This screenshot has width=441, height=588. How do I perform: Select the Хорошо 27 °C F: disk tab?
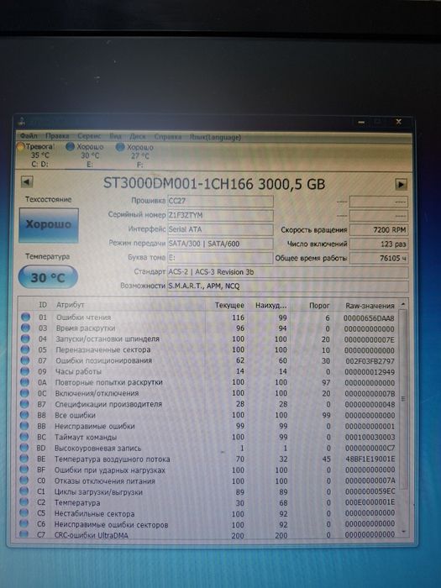(135, 155)
